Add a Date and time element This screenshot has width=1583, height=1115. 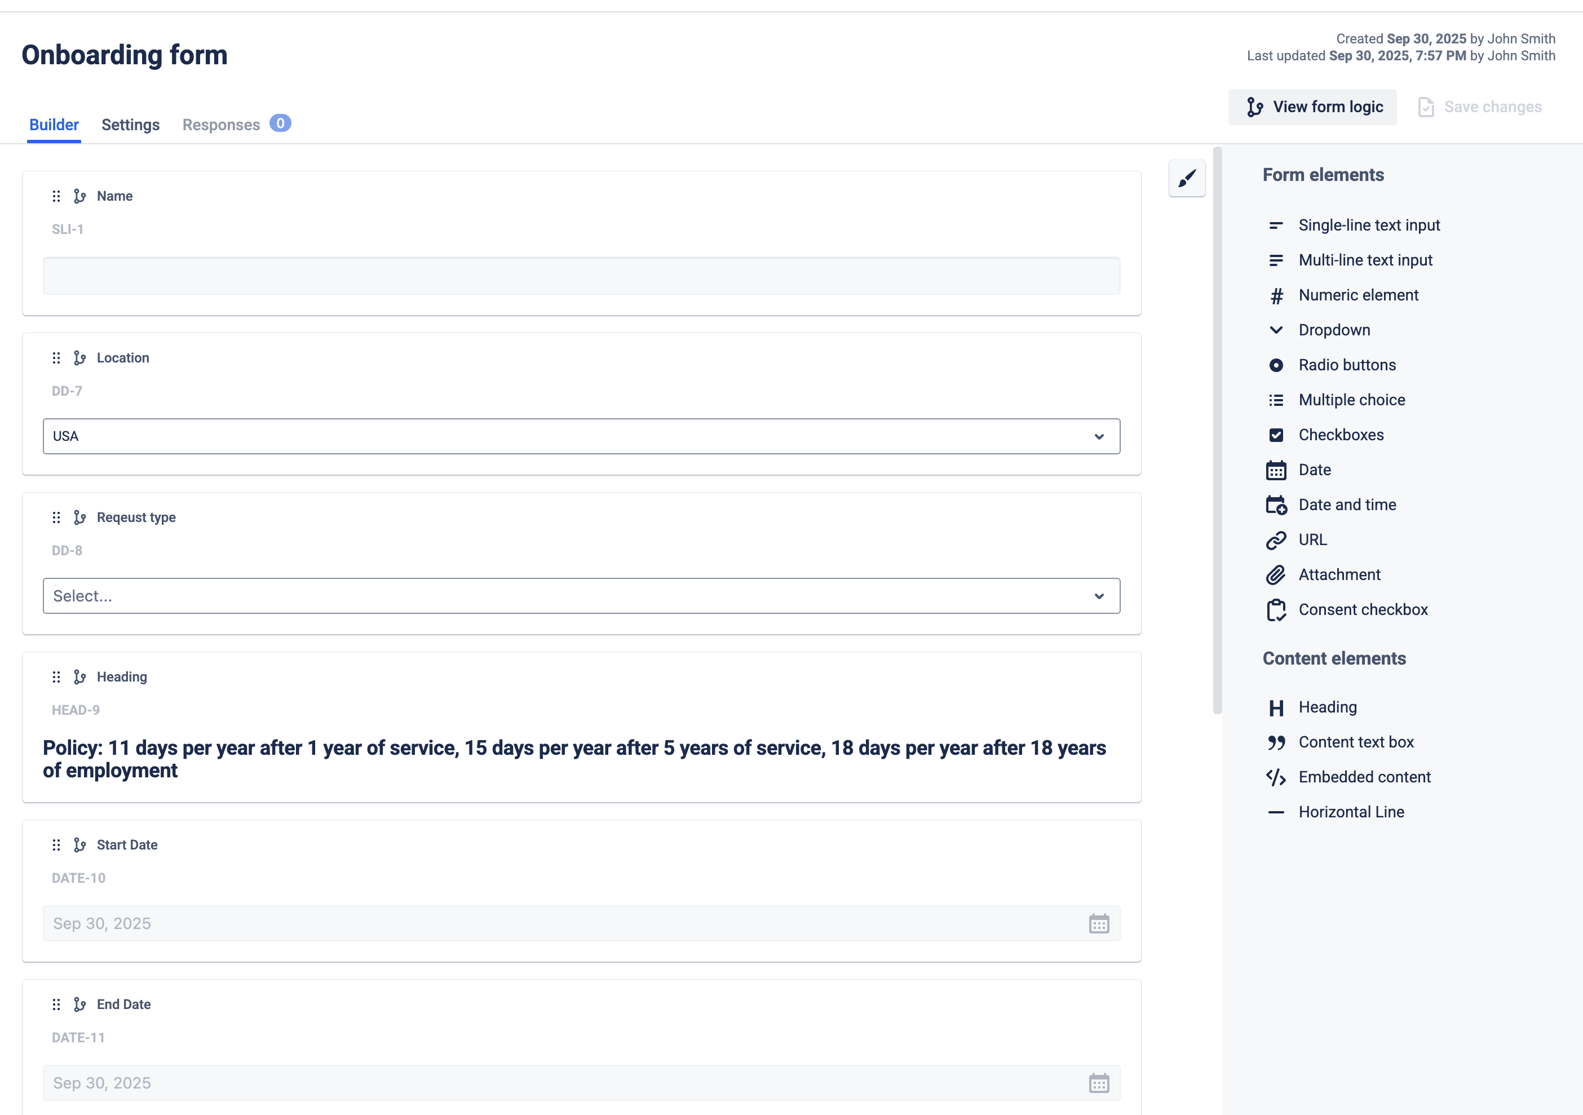pyautogui.click(x=1347, y=504)
